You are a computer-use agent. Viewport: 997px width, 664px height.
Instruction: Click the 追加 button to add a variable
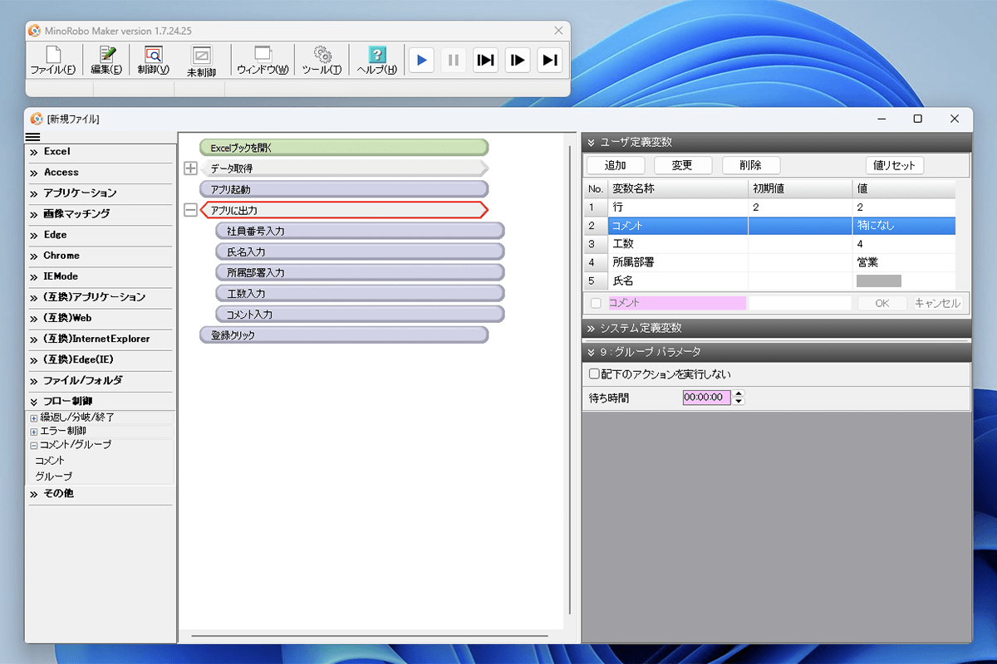pyautogui.click(x=616, y=165)
